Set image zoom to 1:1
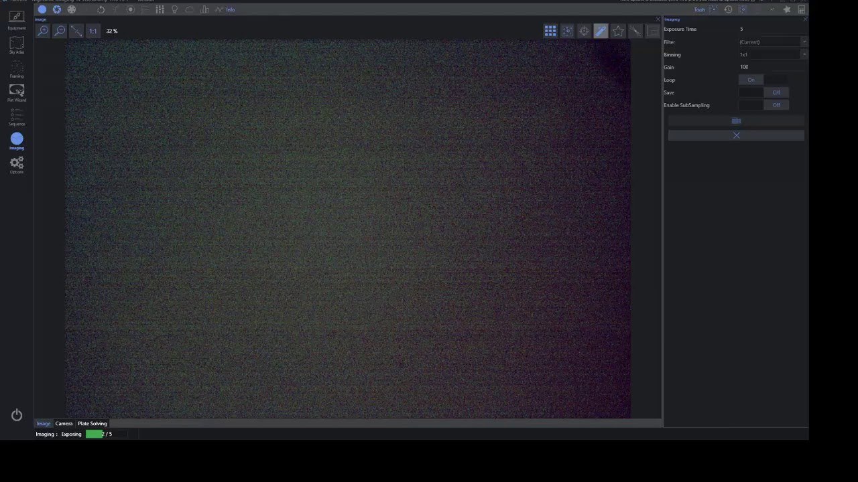858x482 pixels. tap(93, 31)
